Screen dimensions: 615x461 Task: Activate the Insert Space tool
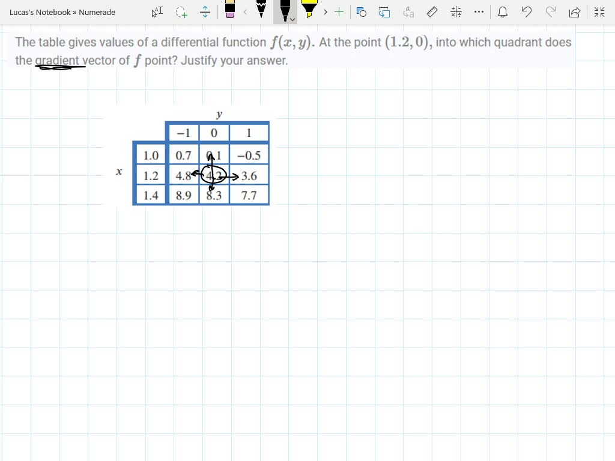coord(205,12)
